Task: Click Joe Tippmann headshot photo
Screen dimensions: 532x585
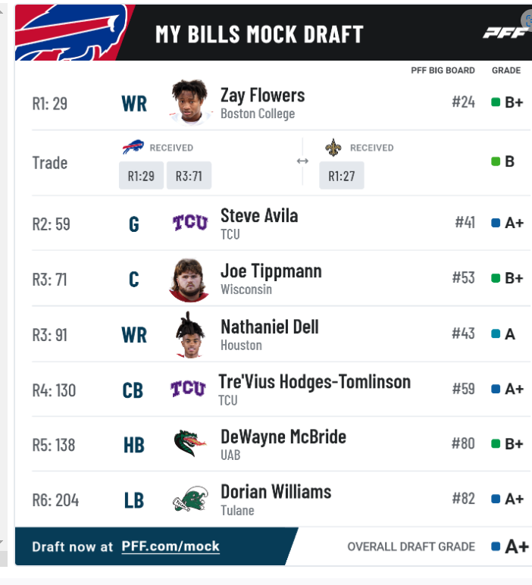Action: click(189, 280)
